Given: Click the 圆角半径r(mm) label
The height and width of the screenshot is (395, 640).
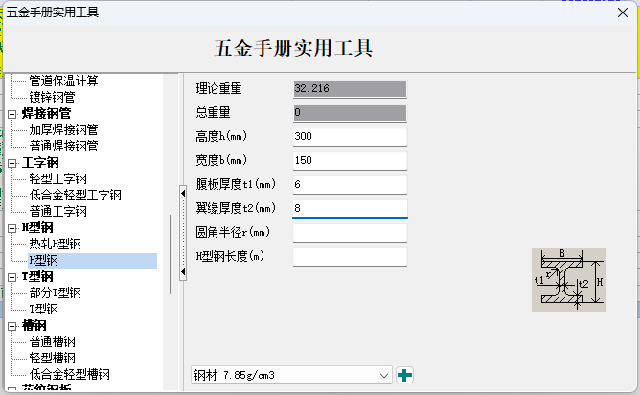Looking at the screenshot, I should tap(233, 232).
